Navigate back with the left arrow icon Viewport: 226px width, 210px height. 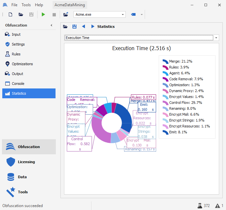point(84,27)
